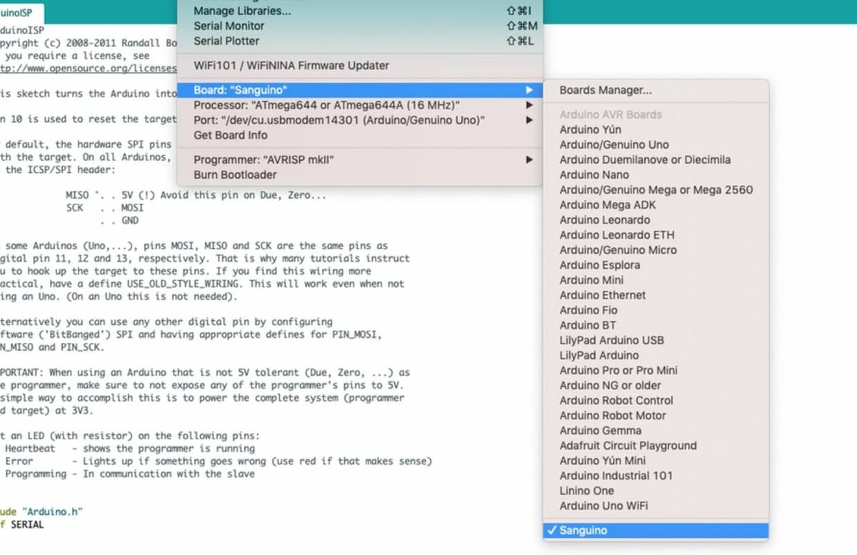The width and height of the screenshot is (857, 555).
Task: Expand the Processor ATmega644 submenu
Action: tap(360, 105)
